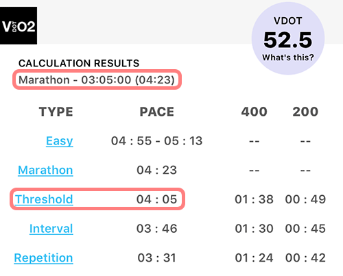Click the TYPE column header
This screenshot has height=276, width=343.
56,112
